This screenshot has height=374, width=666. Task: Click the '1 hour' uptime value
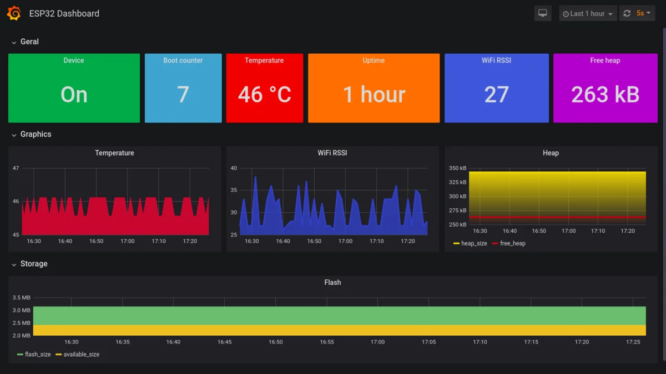(x=374, y=95)
